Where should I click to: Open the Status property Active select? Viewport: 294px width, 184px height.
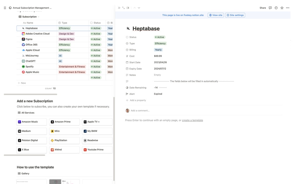point(160,37)
